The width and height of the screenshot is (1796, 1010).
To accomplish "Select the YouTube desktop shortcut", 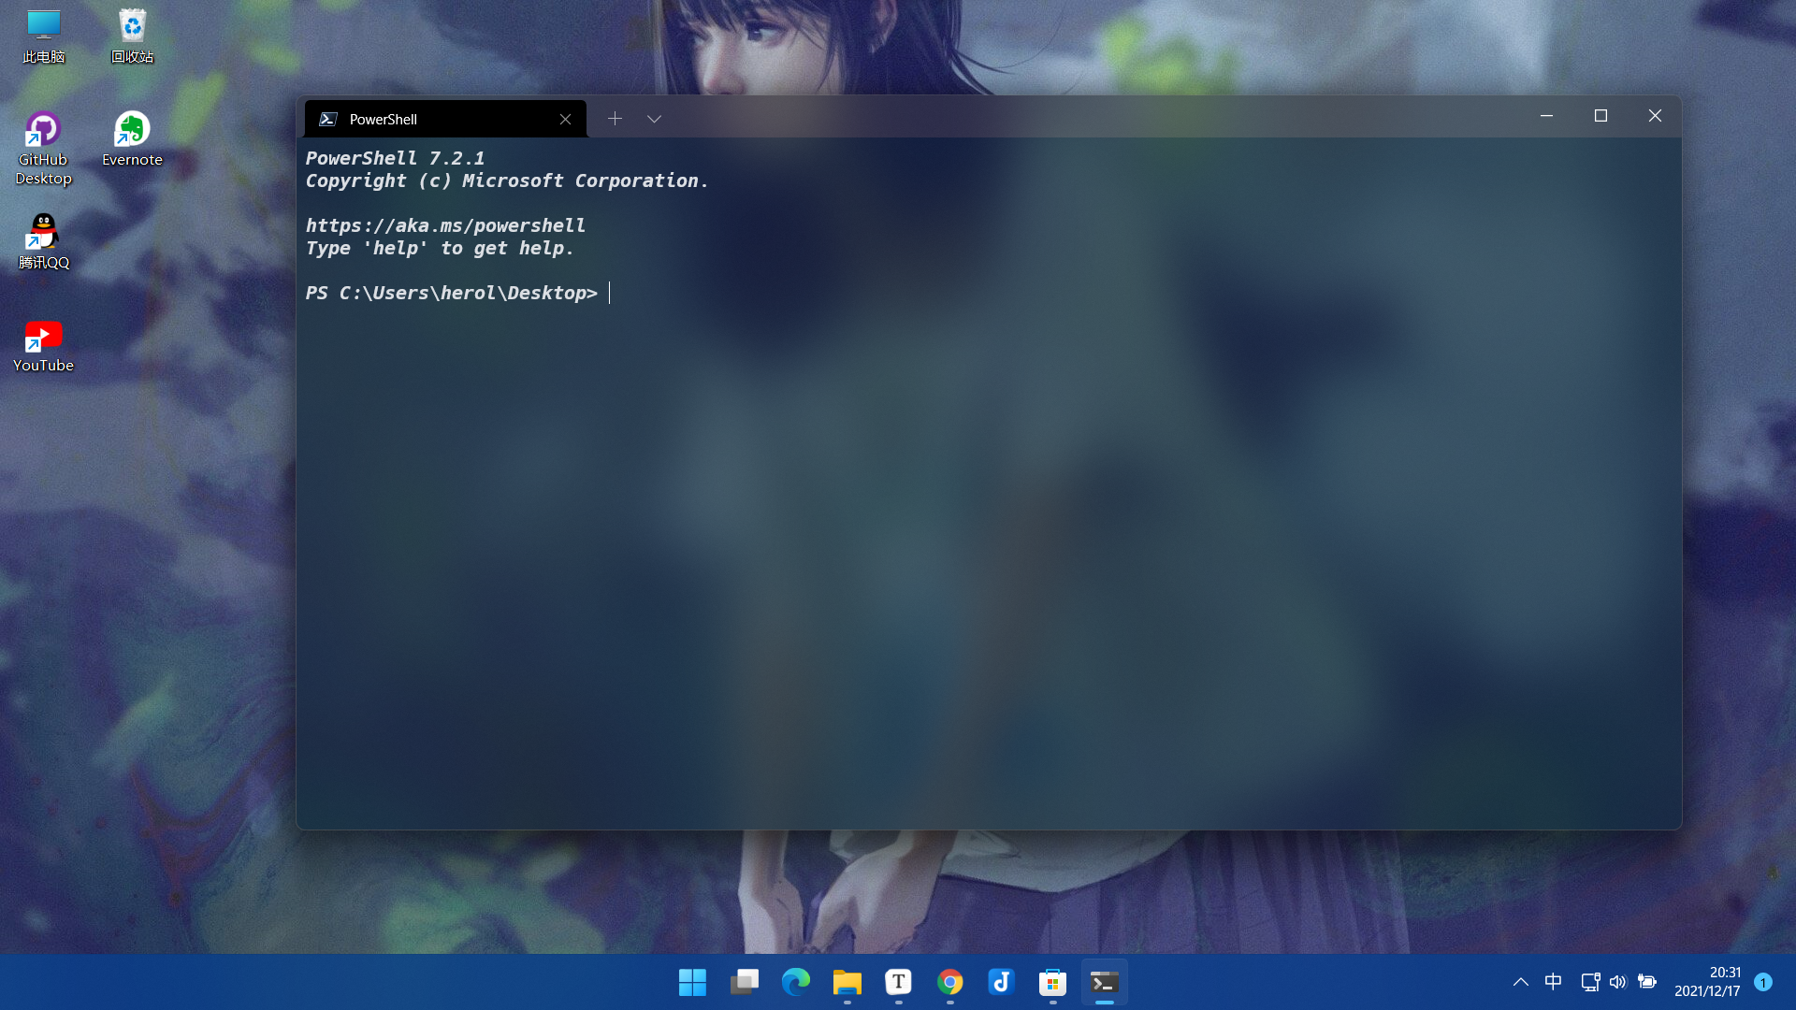I will click(43, 345).
